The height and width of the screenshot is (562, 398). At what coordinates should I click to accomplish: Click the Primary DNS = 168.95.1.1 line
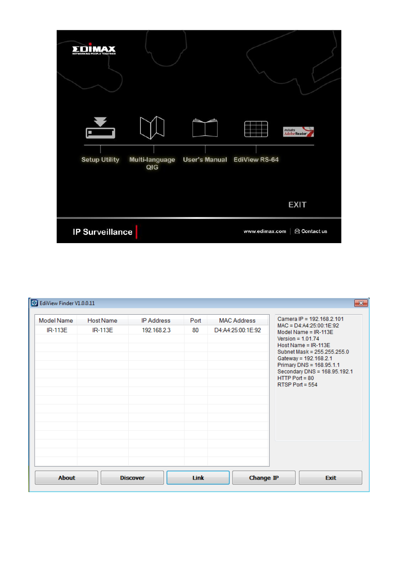[x=309, y=365]
